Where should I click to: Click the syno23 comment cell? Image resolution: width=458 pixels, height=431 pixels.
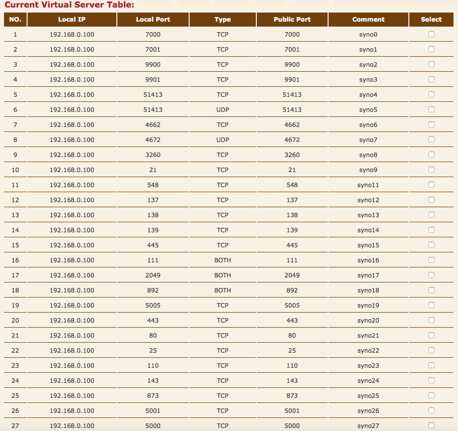point(368,366)
